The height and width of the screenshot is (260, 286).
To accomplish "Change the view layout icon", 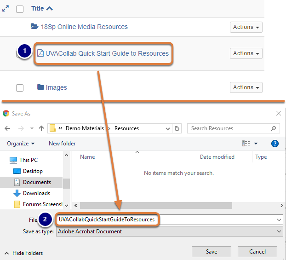I will point(246,143).
